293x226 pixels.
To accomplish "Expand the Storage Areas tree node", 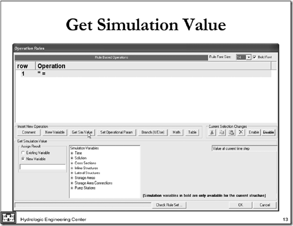I will click(x=72, y=178).
